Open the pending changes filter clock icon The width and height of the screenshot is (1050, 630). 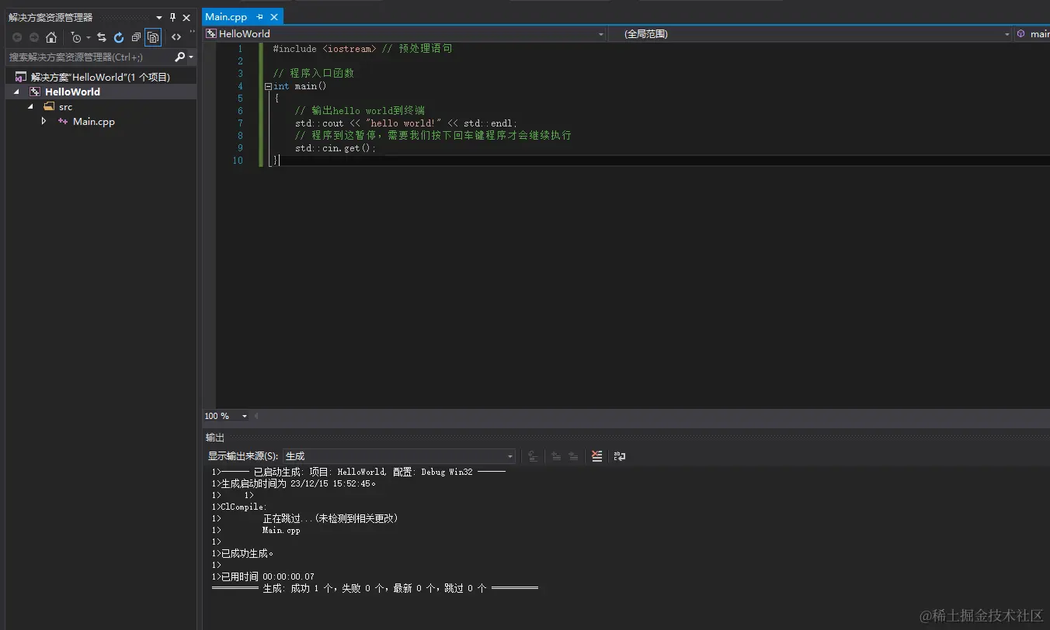pyautogui.click(x=75, y=37)
